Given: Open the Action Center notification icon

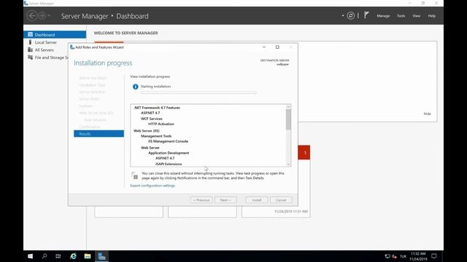Looking at the screenshot, I should pos(434,256).
